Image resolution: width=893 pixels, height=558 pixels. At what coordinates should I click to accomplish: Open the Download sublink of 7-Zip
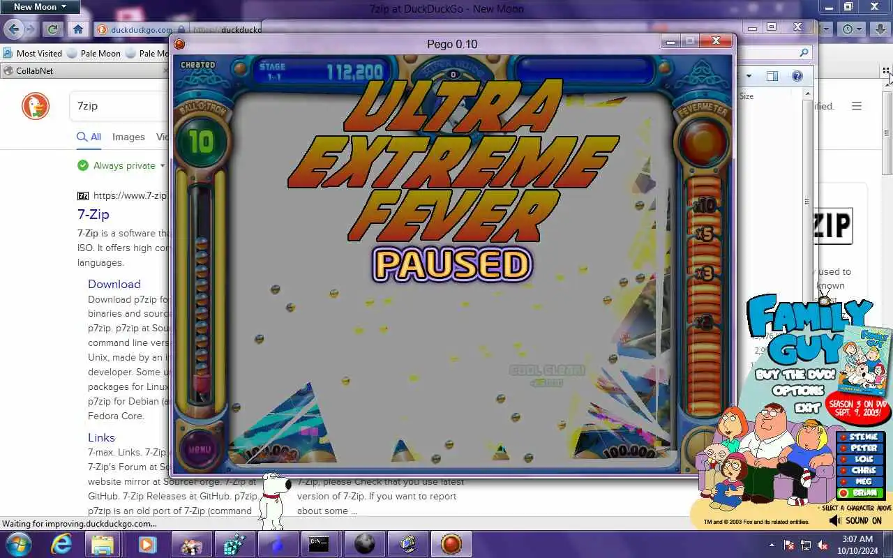pos(114,284)
